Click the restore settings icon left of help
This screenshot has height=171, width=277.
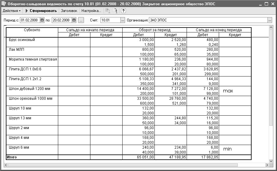(108, 11)
